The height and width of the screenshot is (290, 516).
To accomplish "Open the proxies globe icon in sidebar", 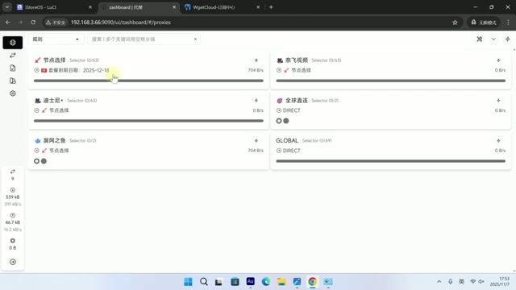I will point(13,43).
